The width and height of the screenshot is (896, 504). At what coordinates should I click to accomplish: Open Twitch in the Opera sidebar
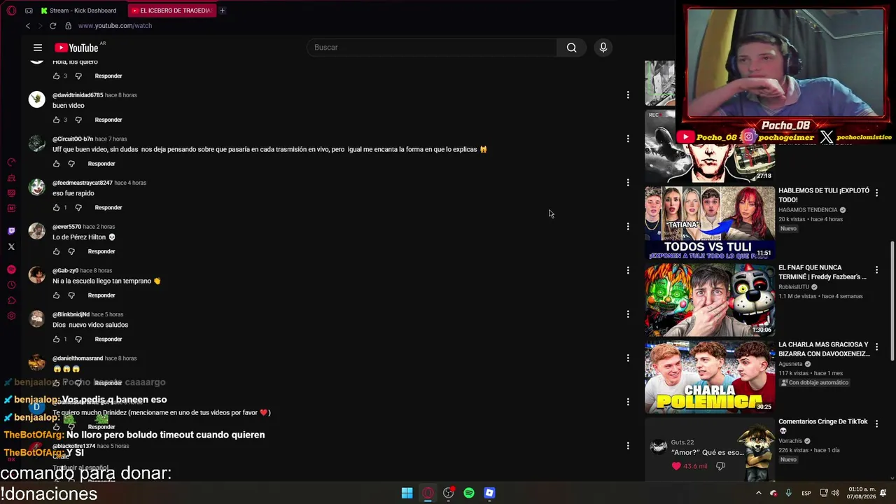click(11, 231)
